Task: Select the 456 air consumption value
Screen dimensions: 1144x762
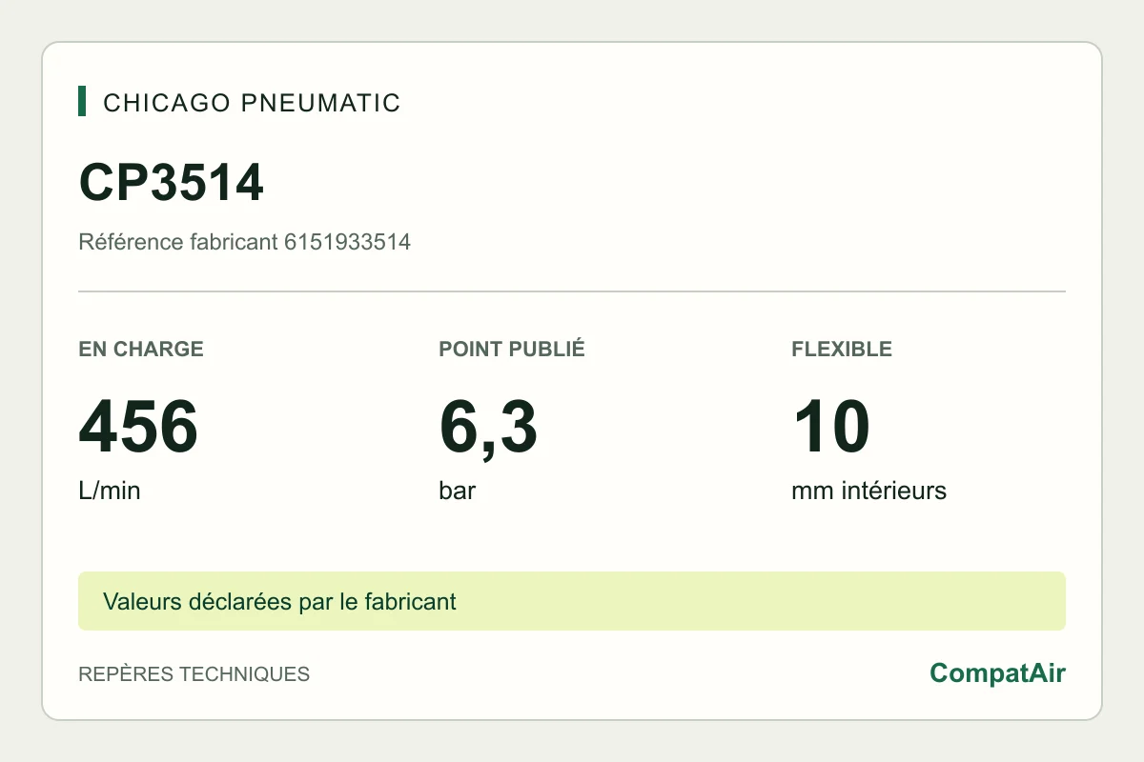Action: coord(138,426)
